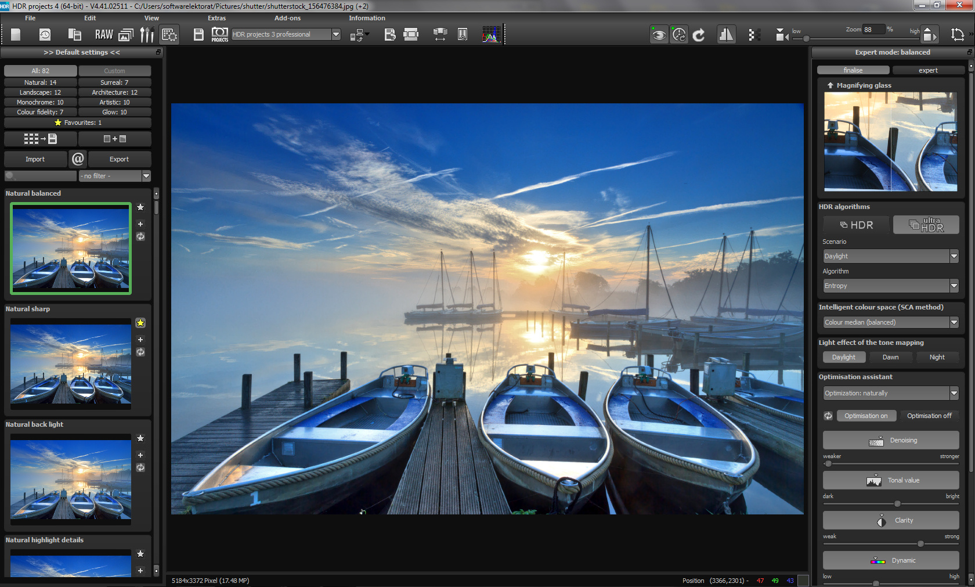Screen dimensions: 975x587
Task: Switch to the expert tab
Action: click(928, 70)
